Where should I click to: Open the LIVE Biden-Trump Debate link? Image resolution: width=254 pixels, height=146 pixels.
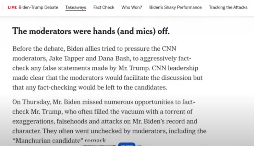[x=33, y=7]
